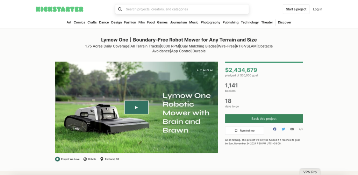Image resolution: width=358 pixels, height=175 pixels.
Task: Open the Technology category
Action: (250, 22)
